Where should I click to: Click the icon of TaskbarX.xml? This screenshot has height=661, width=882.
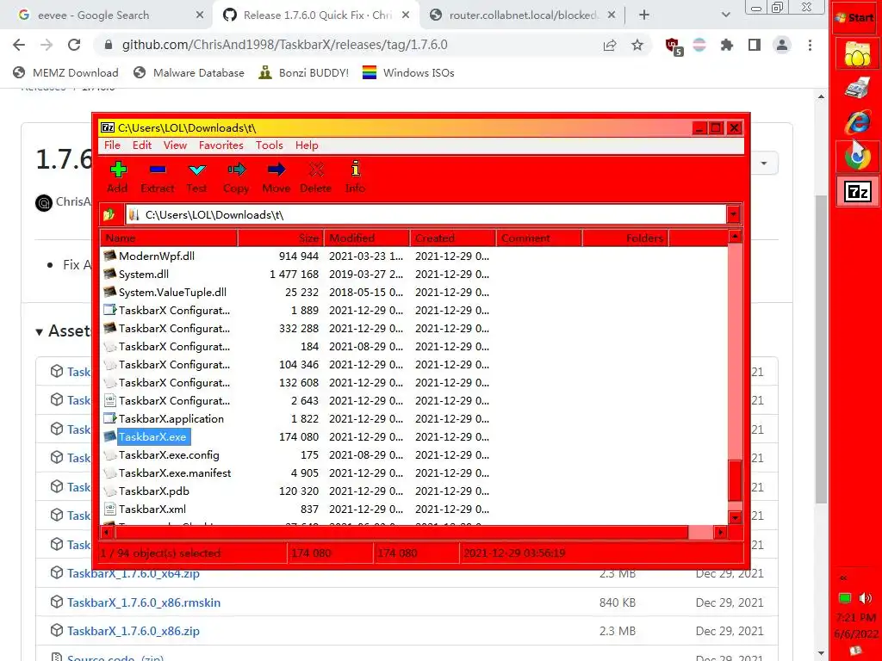[109, 509]
